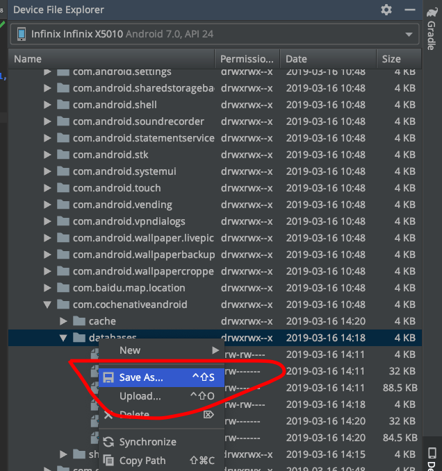Choose Upload from the context menu

[x=140, y=396]
